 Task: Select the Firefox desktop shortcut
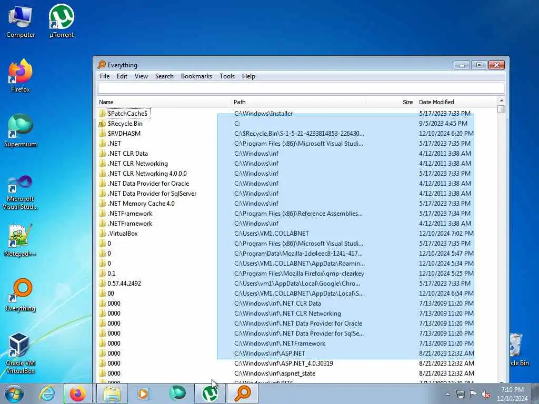[21, 76]
